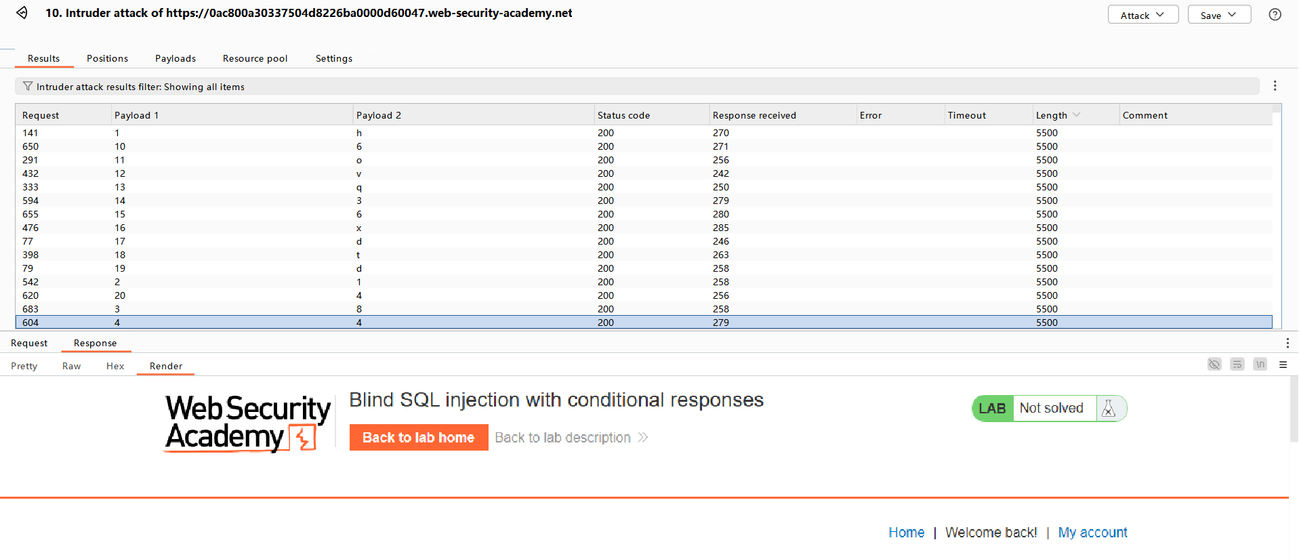The width and height of the screenshot is (1299, 559).
Task: Click the rendered response vertical scrollbar
Action: click(x=1294, y=413)
